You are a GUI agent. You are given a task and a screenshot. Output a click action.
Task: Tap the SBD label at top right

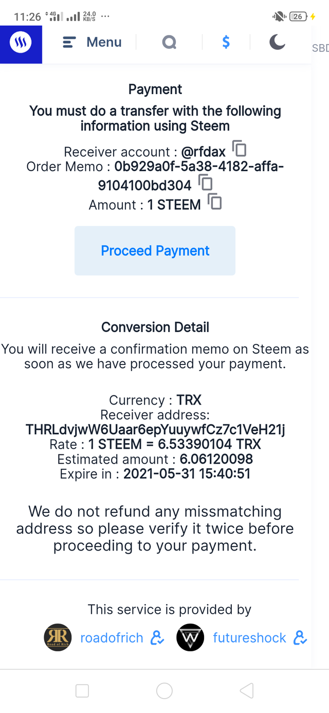pyautogui.click(x=320, y=48)
